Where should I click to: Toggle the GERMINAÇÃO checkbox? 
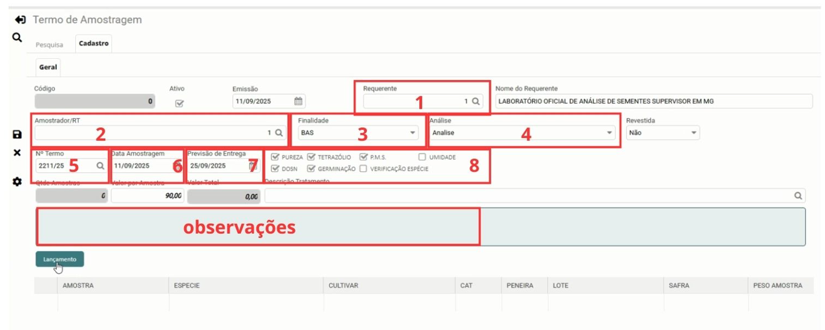point(312,169)
